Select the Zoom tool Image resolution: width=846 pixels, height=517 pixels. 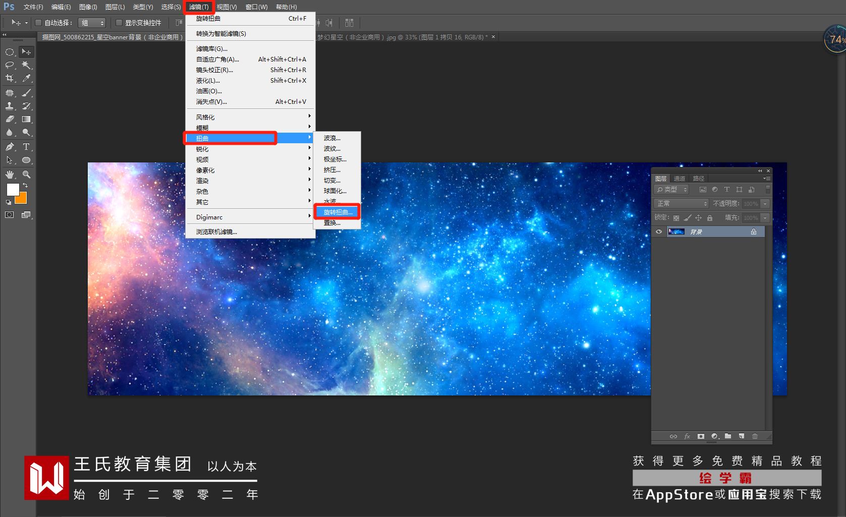pyautogui.click(x=26, y=175)
